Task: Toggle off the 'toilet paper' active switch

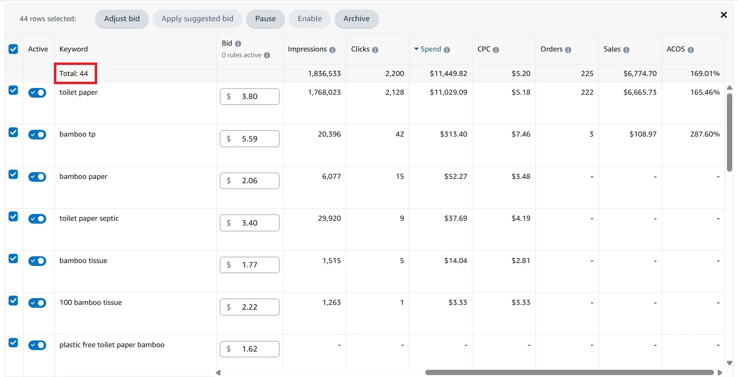Action: [37, 93]
